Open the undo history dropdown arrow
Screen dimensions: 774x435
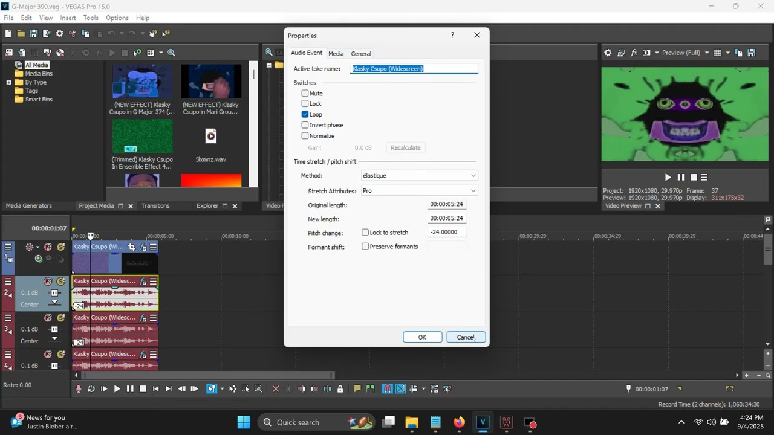pos(121,33)
